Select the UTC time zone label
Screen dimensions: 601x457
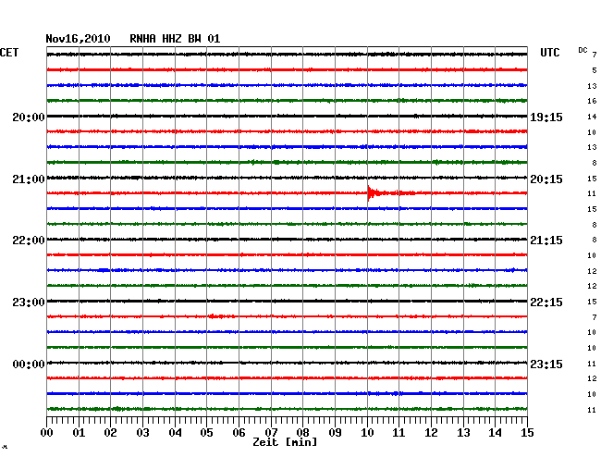coord(550,54)
